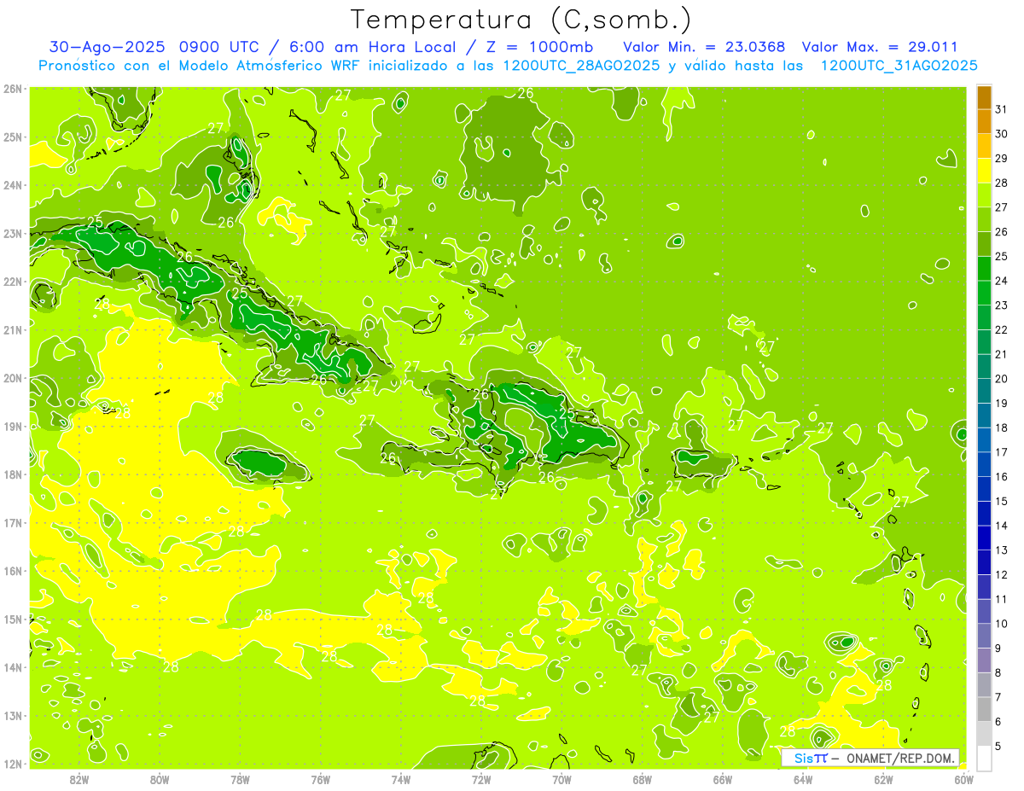
Task: Click the '64W' longitude axis label
Action: [x=803, y=779]
